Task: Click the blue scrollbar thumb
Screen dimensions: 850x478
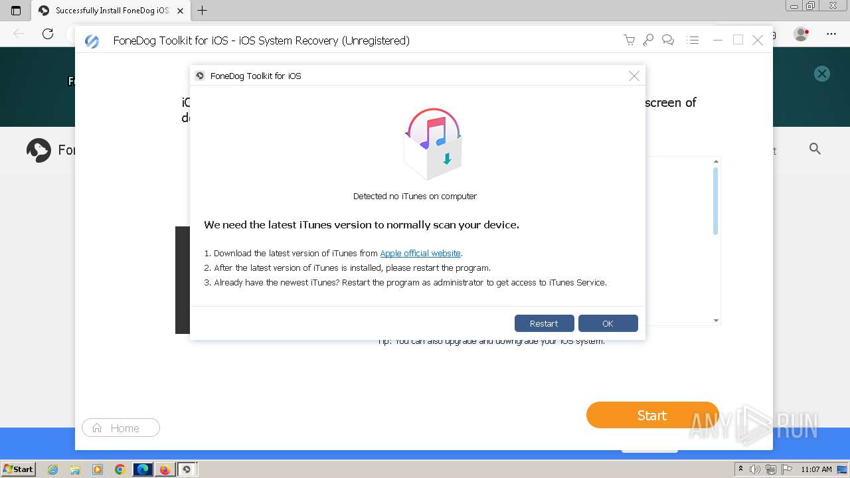Action: [716, 200]
